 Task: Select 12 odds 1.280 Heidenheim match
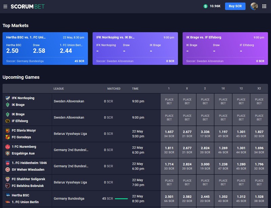(x=241, y=166)
